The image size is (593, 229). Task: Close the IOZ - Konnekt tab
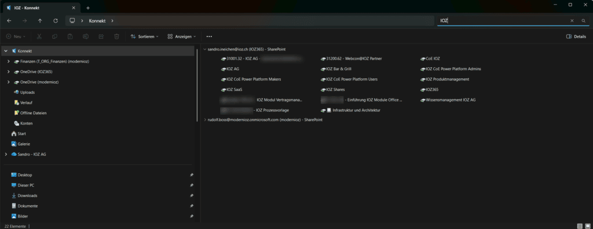pos(74,8)
